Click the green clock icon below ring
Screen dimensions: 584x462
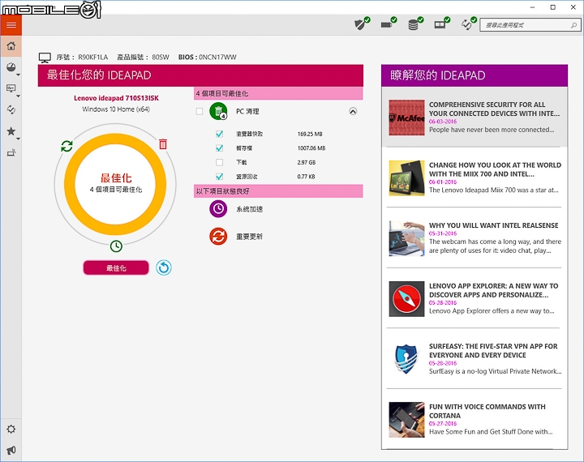coord(116,246)
